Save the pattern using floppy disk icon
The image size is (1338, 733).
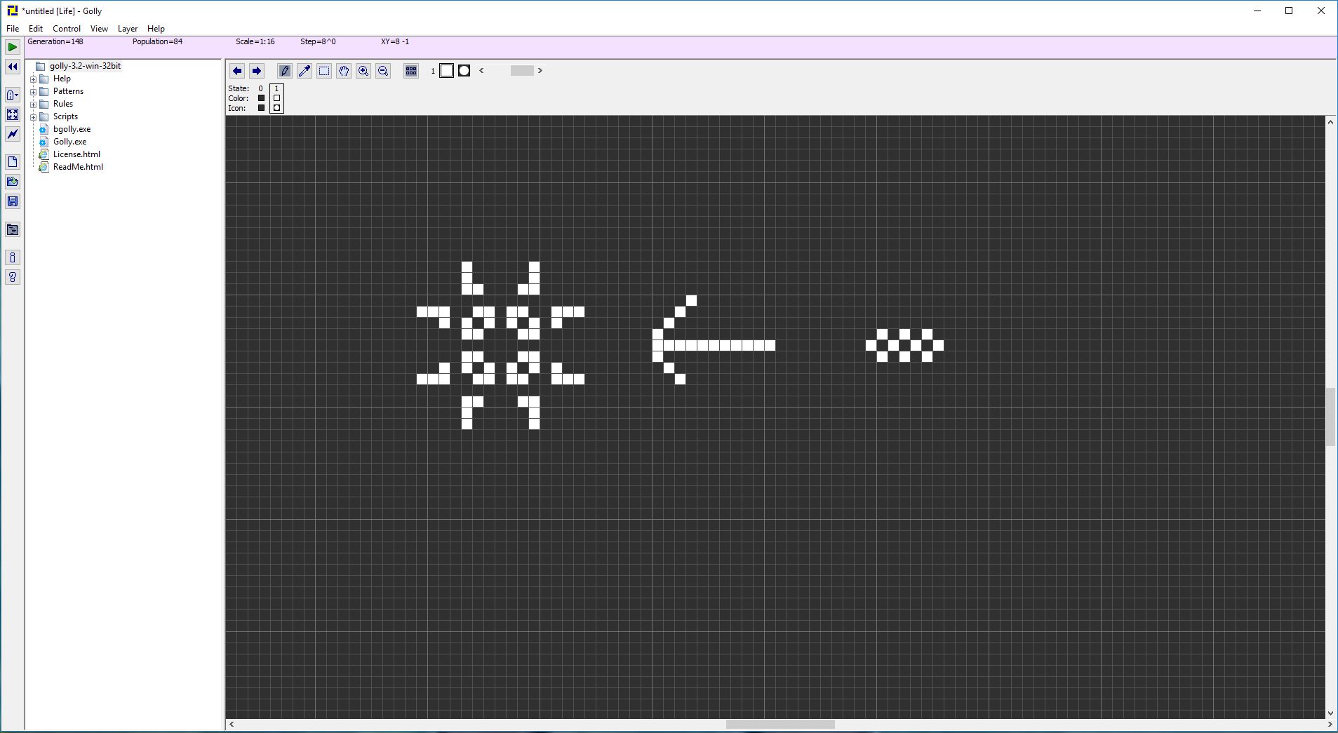13,201
